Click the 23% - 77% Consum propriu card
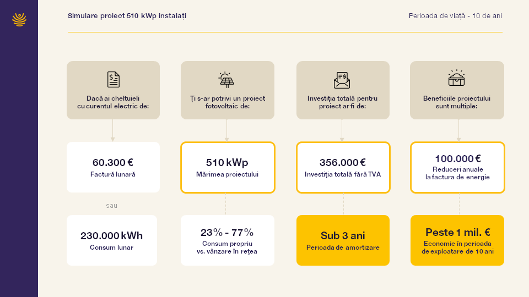Image resolution: width=529 pixels, height=297 pixels. pos(228,240)
